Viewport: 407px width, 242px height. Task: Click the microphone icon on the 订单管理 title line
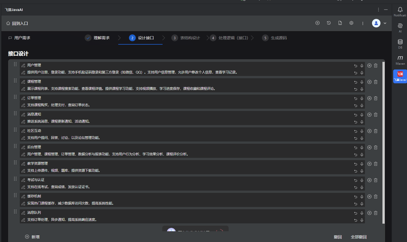pos(362,99)
